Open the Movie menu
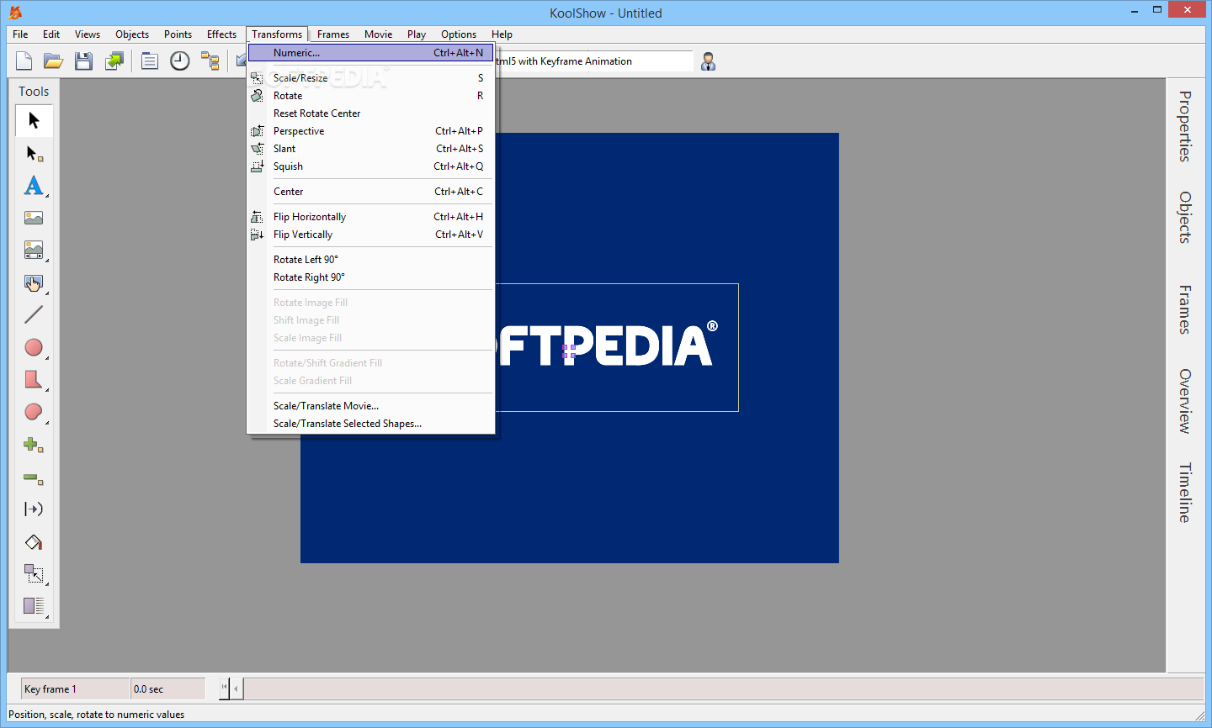 [379, 34]
